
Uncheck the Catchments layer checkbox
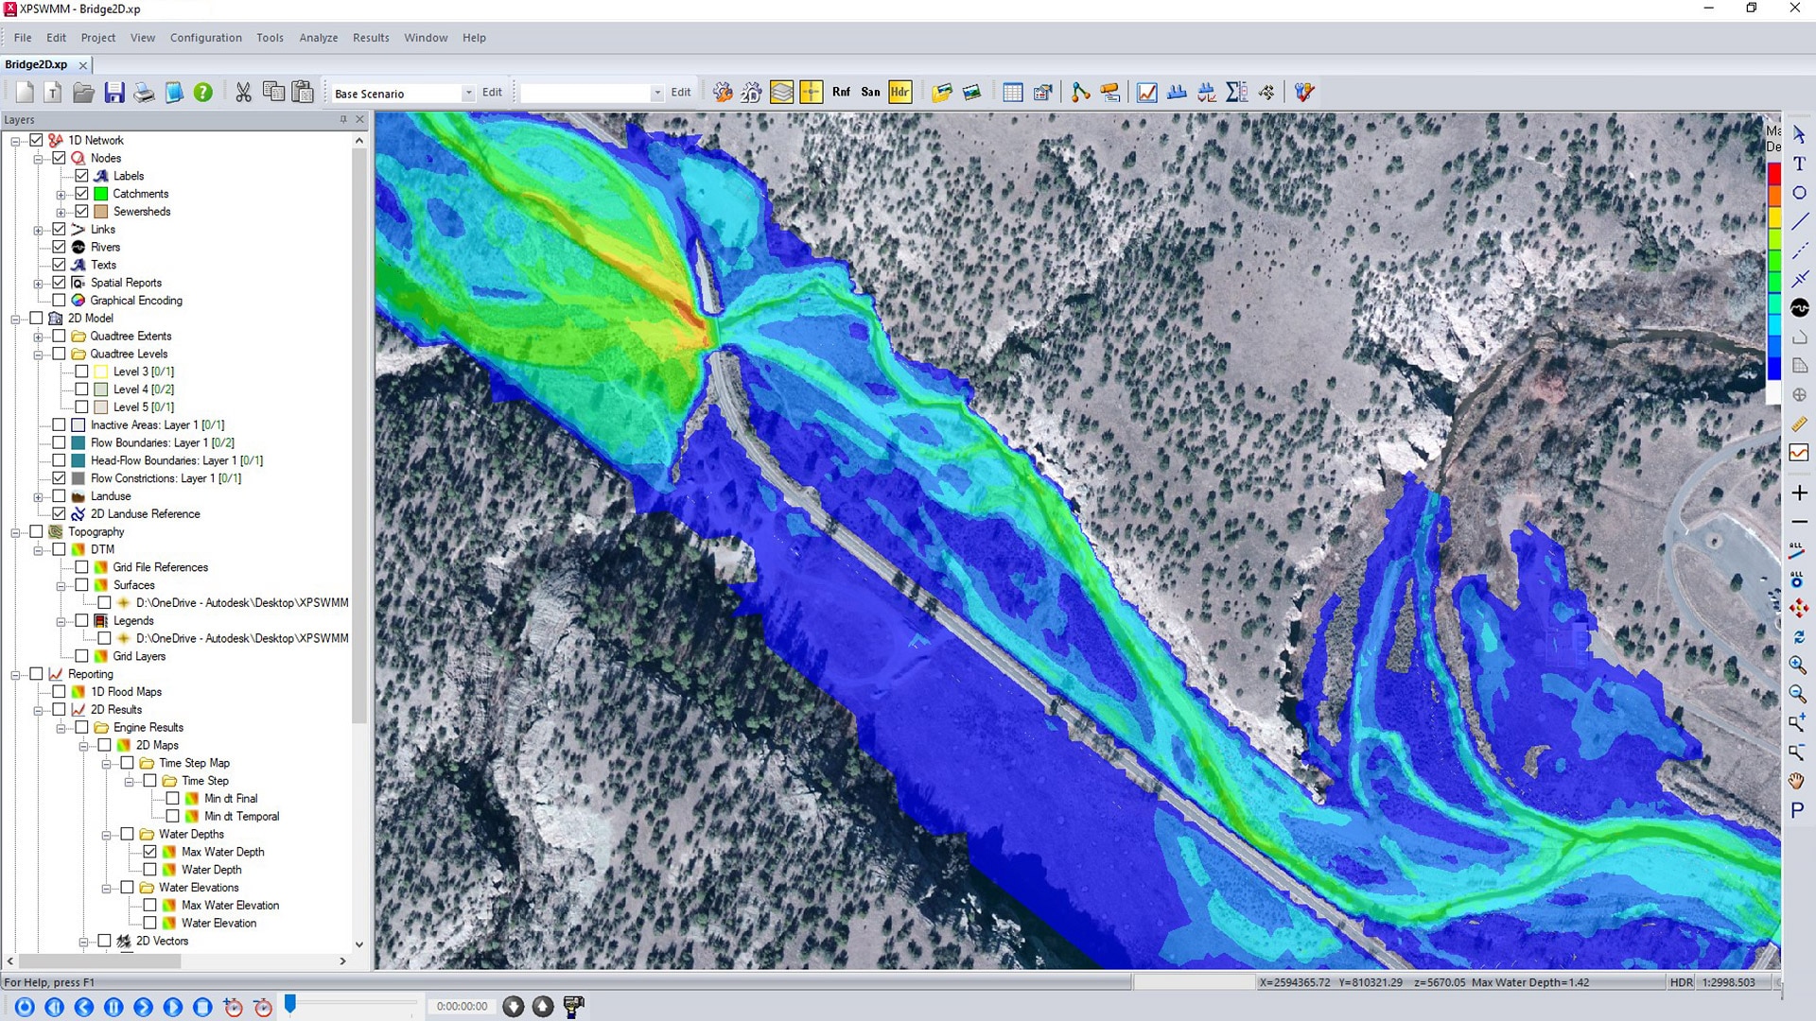81,194
